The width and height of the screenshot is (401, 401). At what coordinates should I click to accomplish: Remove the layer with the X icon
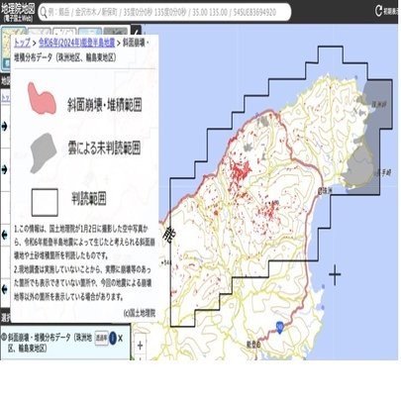[121, 339]
